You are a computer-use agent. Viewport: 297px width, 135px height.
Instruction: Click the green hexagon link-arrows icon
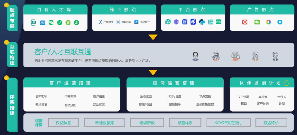60,23
